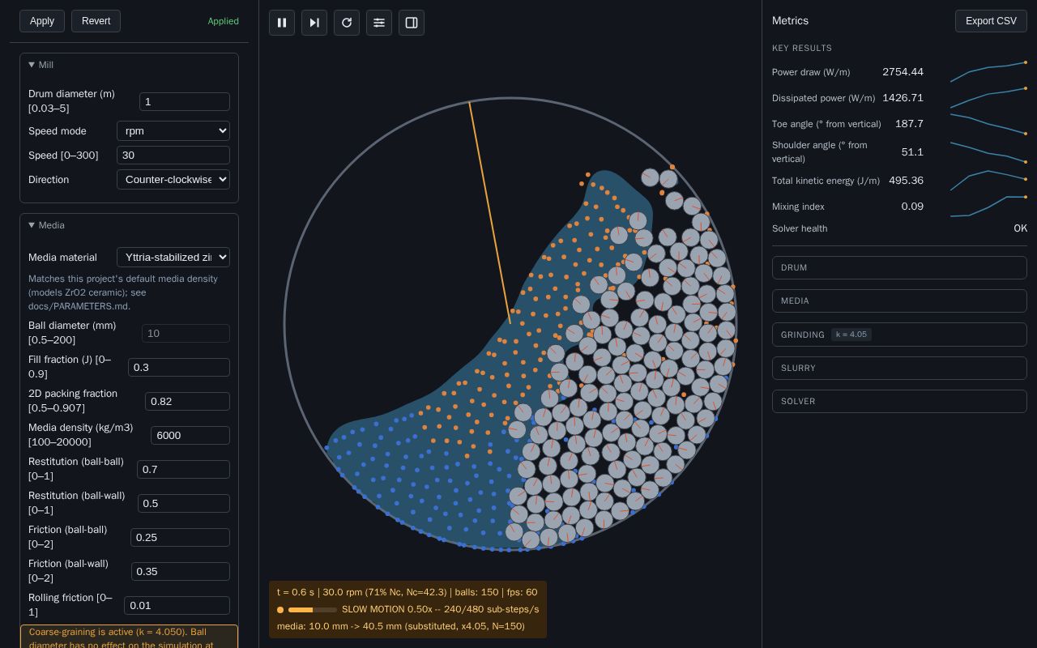The width and height of the screenshot is (1037, 648).
Task: Edit the Media density field
Action: coord(190,435)
